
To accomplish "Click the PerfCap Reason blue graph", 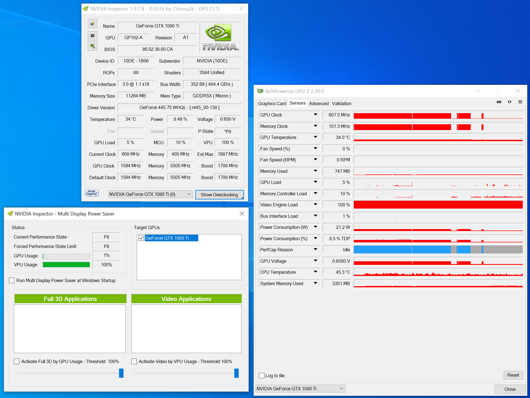I will tap(438, 249).
